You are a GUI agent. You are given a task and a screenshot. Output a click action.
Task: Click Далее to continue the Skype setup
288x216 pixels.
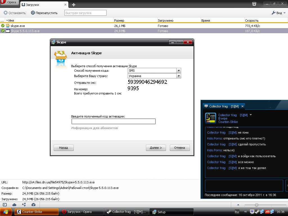click(156, 148)
